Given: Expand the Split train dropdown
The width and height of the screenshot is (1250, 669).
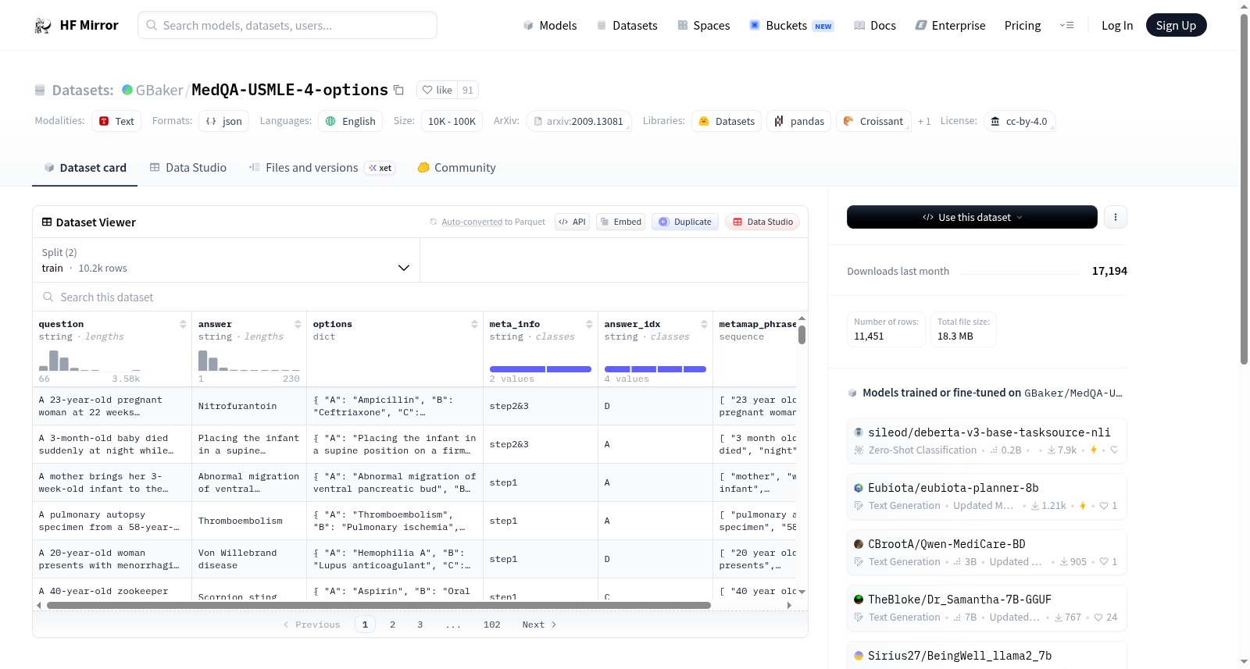Looking at the screenshot, I should tap(226, 260).
